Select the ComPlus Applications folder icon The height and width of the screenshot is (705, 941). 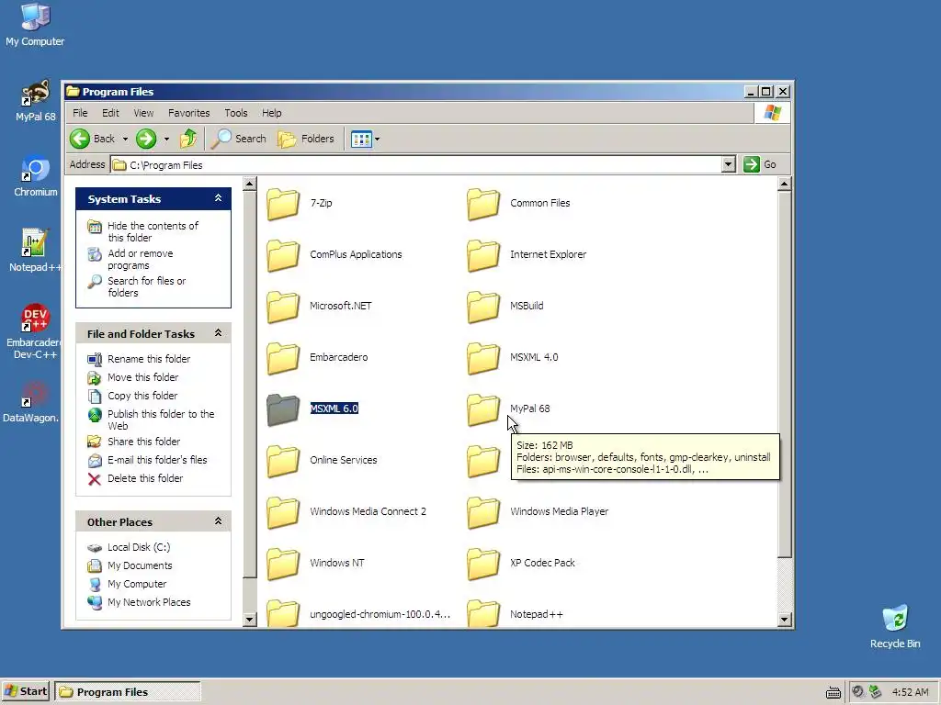pyautogui.click(x=283, y=255)
